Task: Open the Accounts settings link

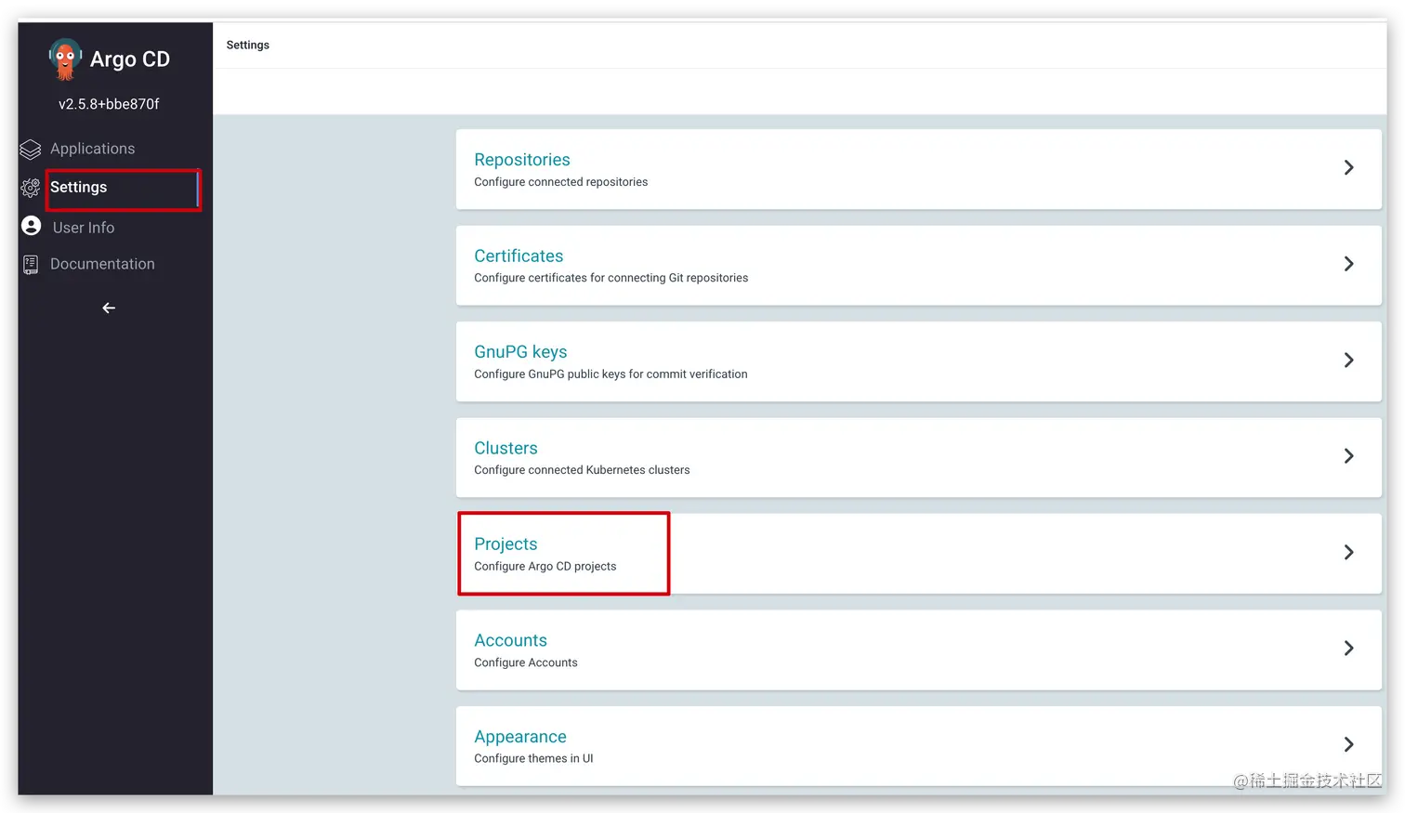Action: point(510,640)
